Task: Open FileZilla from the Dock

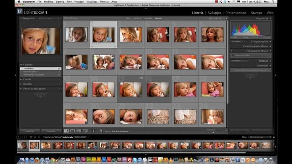Action: [x=130, y=159]
